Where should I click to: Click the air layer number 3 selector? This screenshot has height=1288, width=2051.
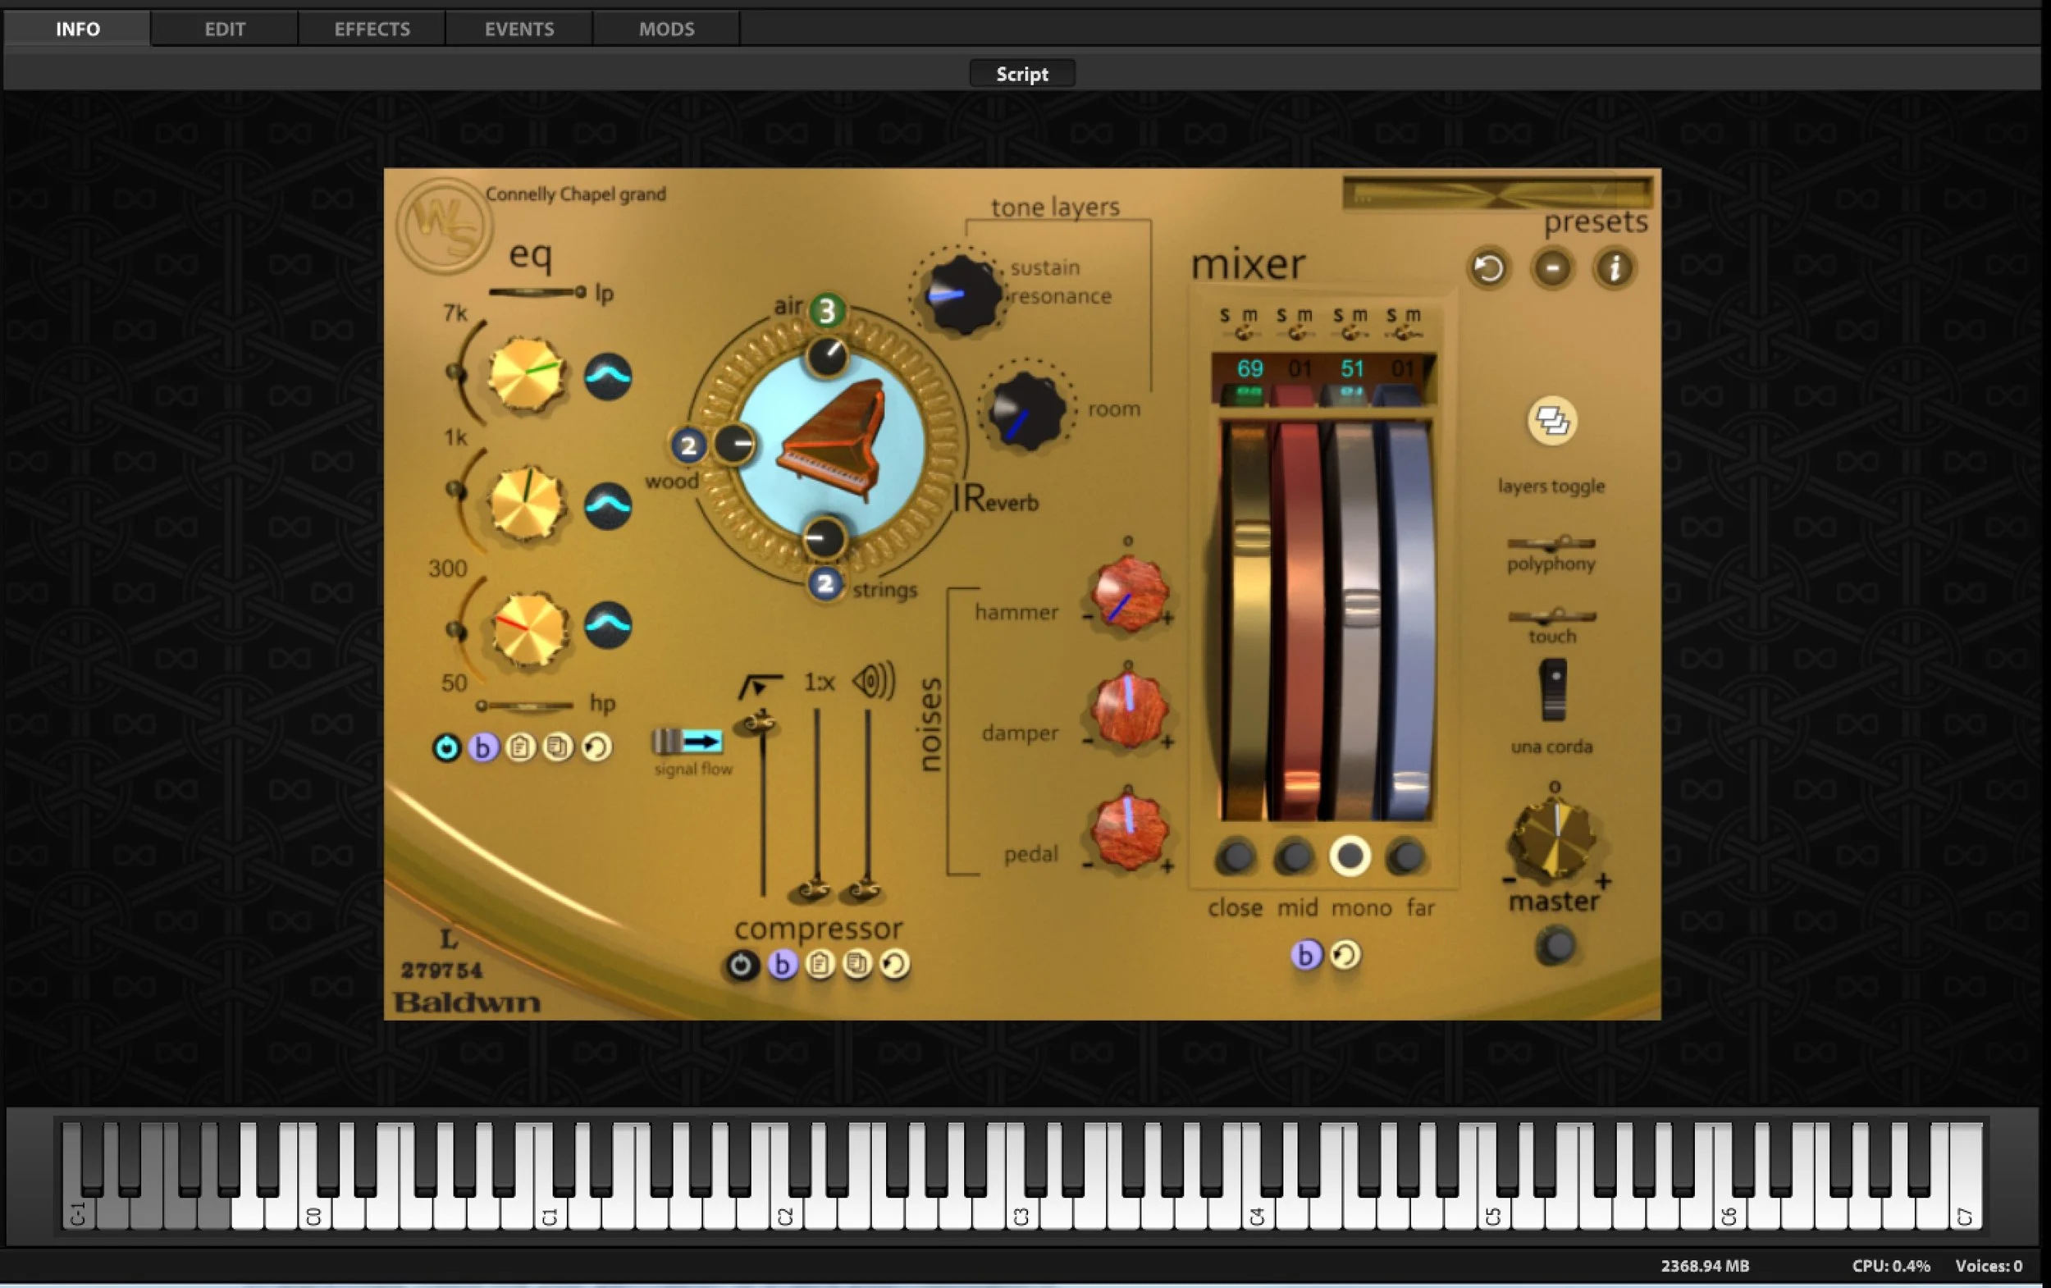[x=826, y=311]
